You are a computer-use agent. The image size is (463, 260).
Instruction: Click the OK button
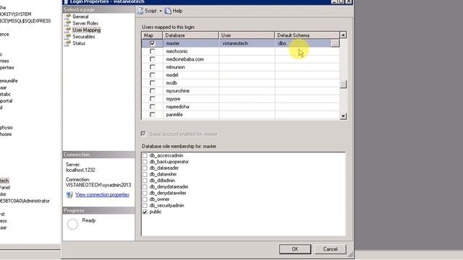tap(295, 249)
